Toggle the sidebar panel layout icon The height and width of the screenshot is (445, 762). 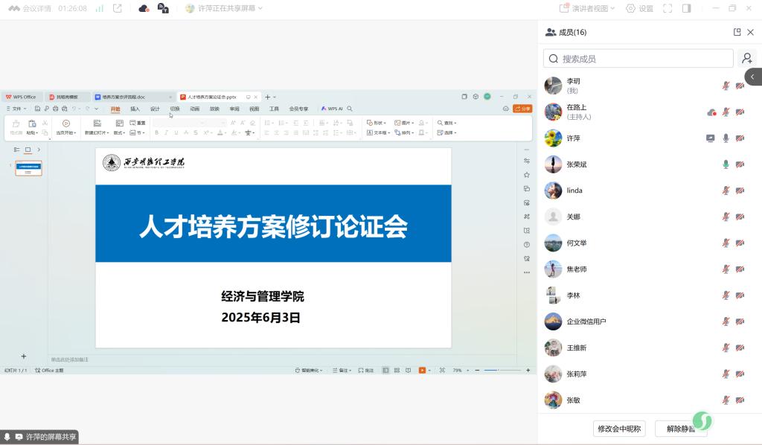[686, 8]
